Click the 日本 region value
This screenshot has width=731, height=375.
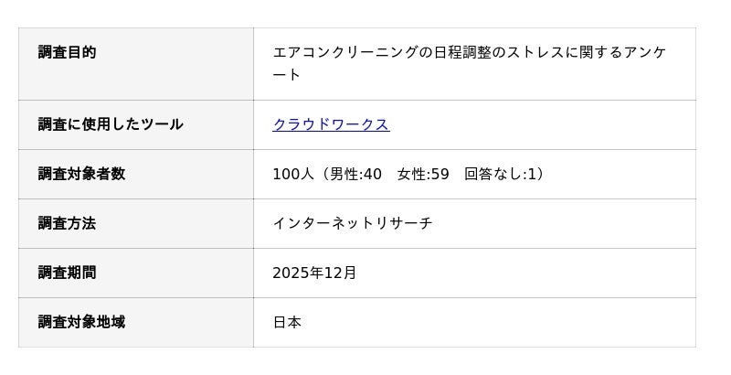point(287,322)
